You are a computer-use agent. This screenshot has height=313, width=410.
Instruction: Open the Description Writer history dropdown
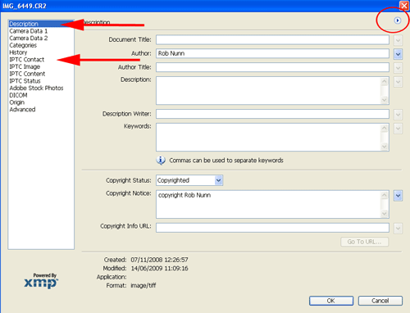398,115
